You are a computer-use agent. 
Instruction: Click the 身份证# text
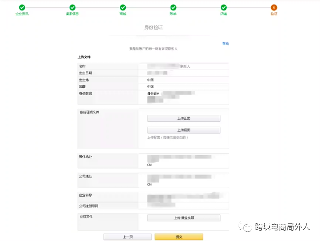(x=154, y=94)
